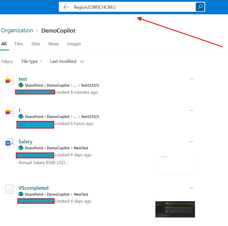This screenshot has width=228, height=226.
Task: Click the SharePoint icon under the Salary result
Action: click(x=21, y=148)
